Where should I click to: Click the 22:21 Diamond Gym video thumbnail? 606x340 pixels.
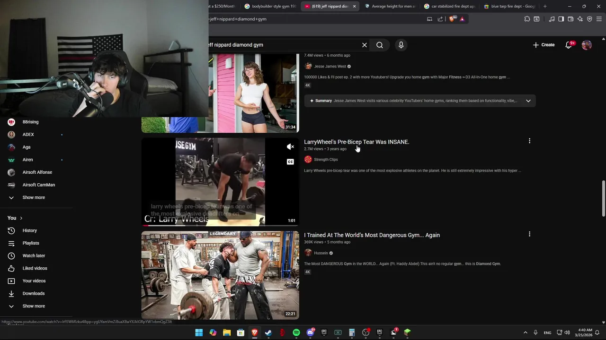pos(220,275)
